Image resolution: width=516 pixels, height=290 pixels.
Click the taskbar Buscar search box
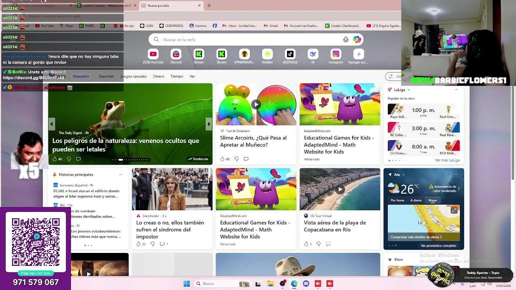click(x=223, y=284)
